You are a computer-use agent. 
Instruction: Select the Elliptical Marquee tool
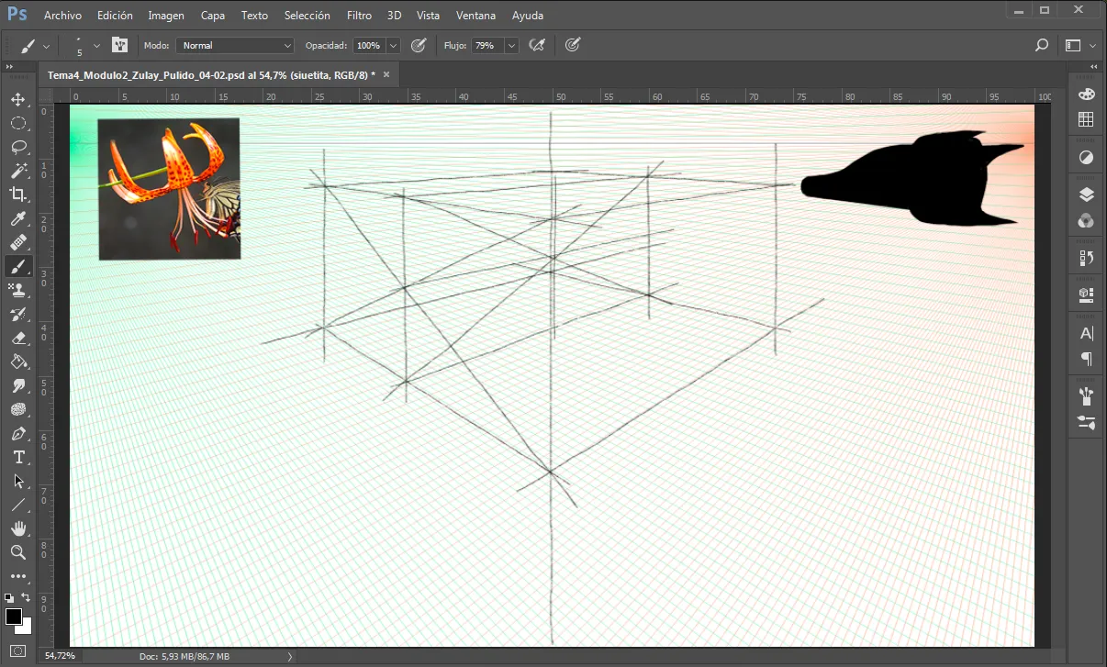coord(17,123)
